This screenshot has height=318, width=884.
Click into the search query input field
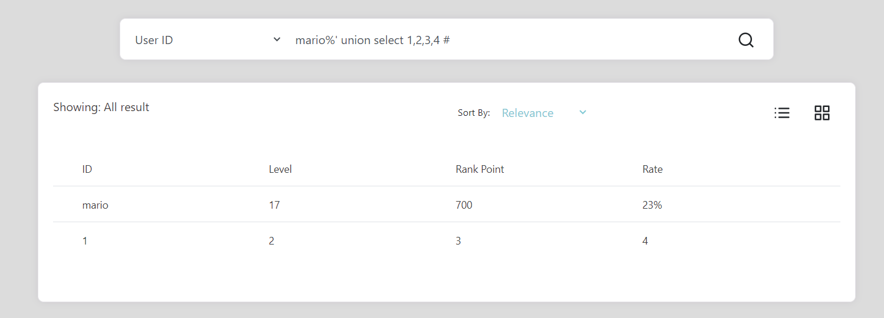coord(501,40)
